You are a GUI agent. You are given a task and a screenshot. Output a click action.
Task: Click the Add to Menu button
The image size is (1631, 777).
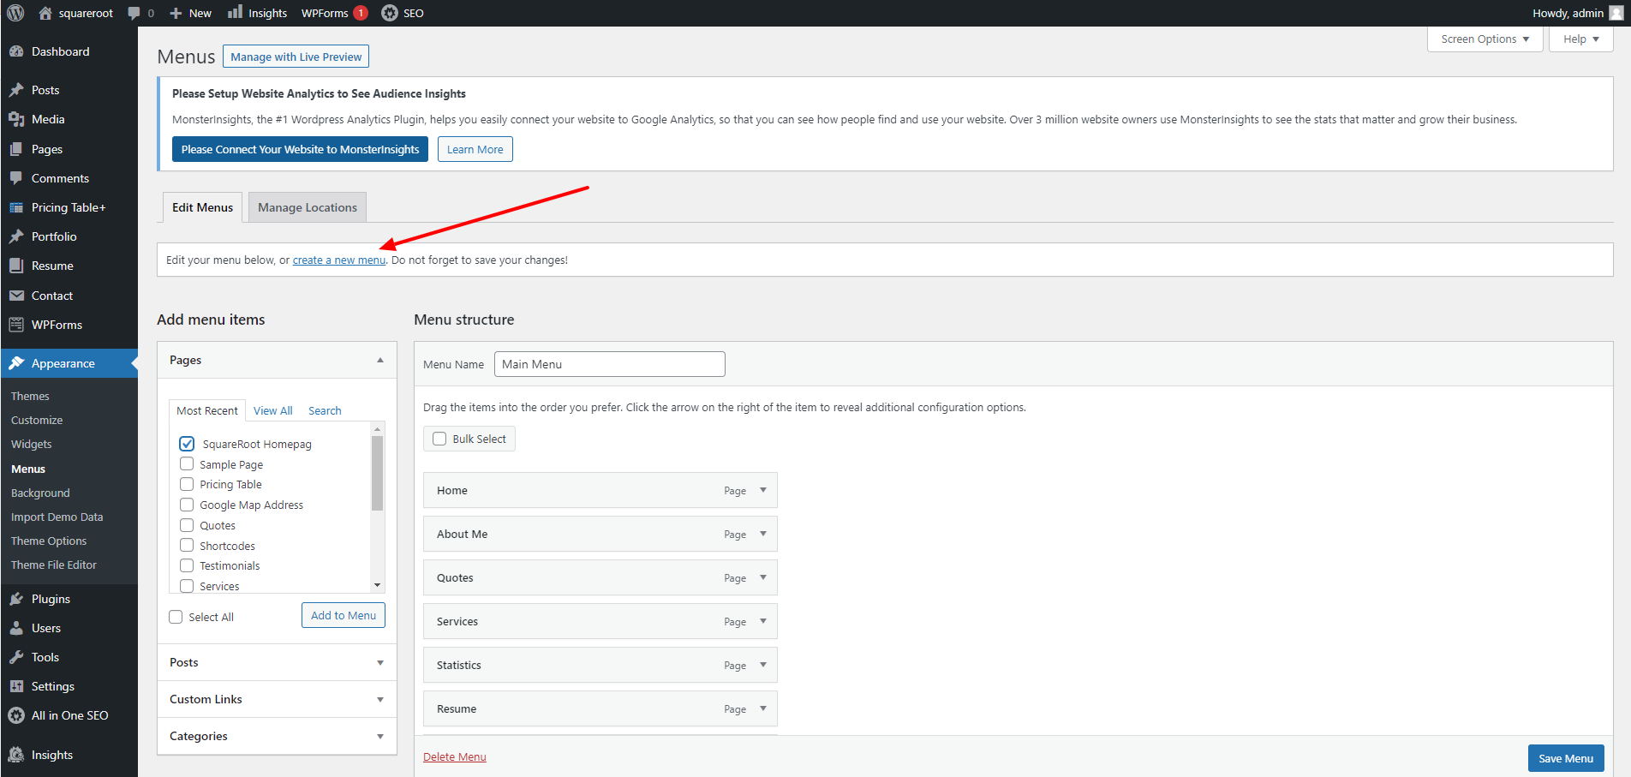tap(344, 615)
